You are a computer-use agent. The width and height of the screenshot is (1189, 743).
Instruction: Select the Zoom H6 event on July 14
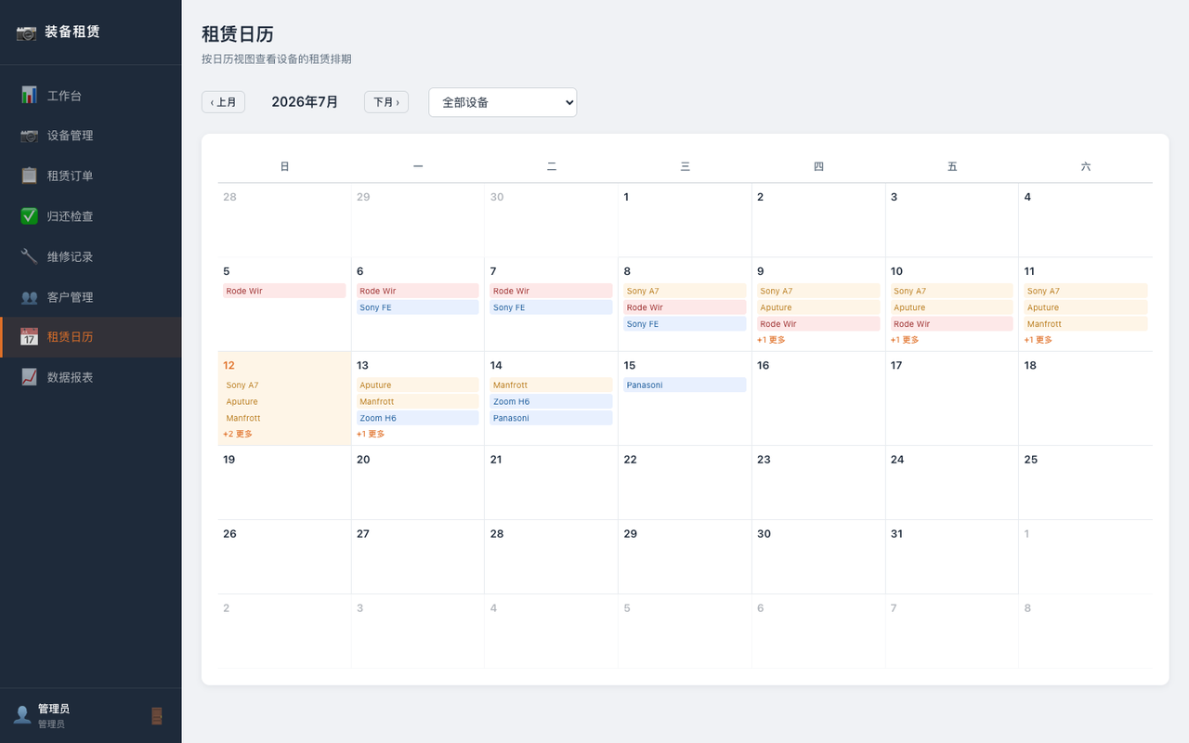(x=551, y=401)
